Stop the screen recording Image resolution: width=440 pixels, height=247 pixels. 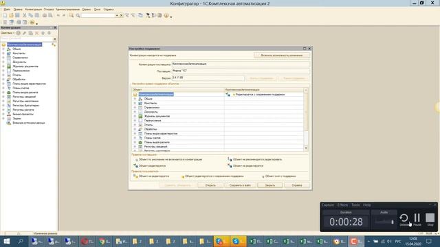tap(430, 220)
